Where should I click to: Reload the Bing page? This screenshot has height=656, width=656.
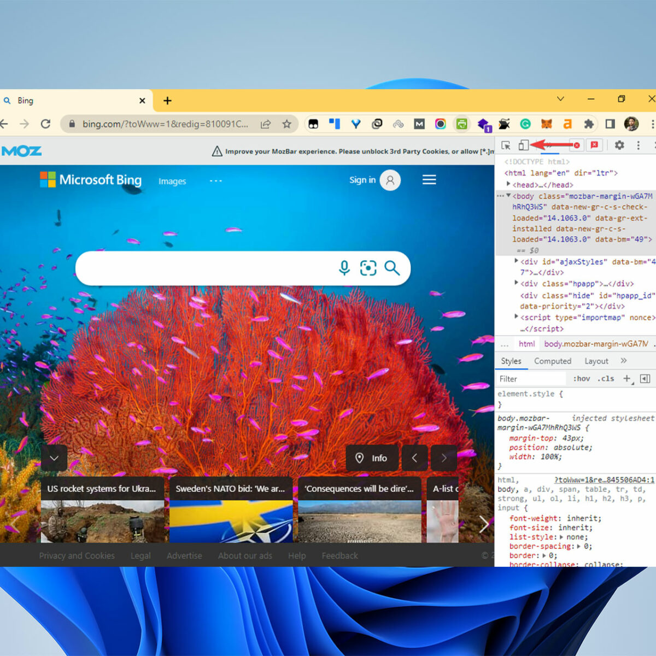pyautogui.click(x=46, y=124)
